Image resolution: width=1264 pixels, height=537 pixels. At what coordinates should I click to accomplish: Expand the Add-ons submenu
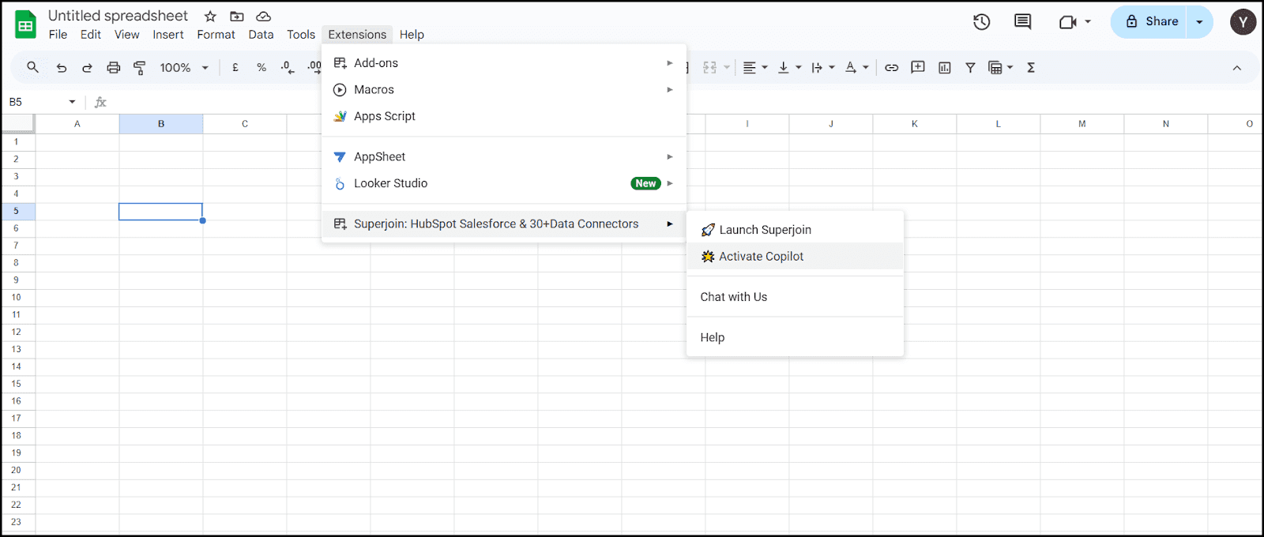click(504, 63)
